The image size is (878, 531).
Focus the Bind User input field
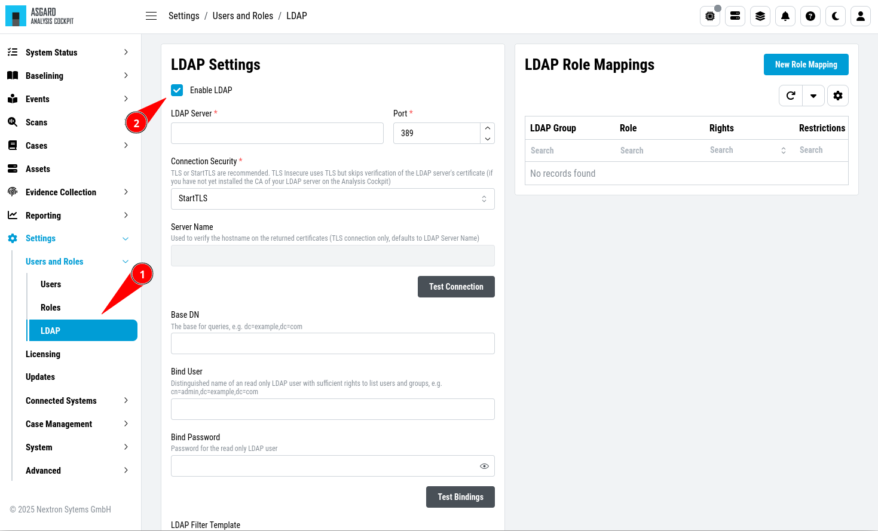click(333, 409)
